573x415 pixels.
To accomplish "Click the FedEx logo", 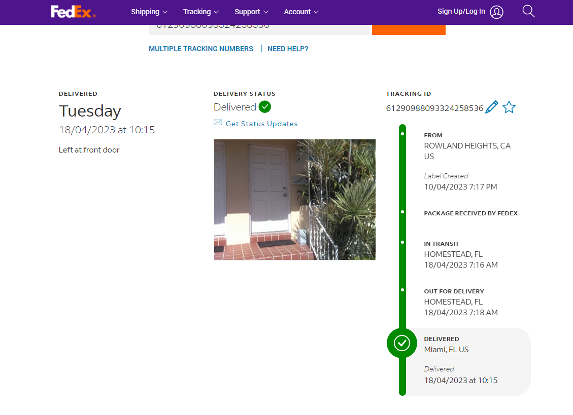I will tap(73, 12).
